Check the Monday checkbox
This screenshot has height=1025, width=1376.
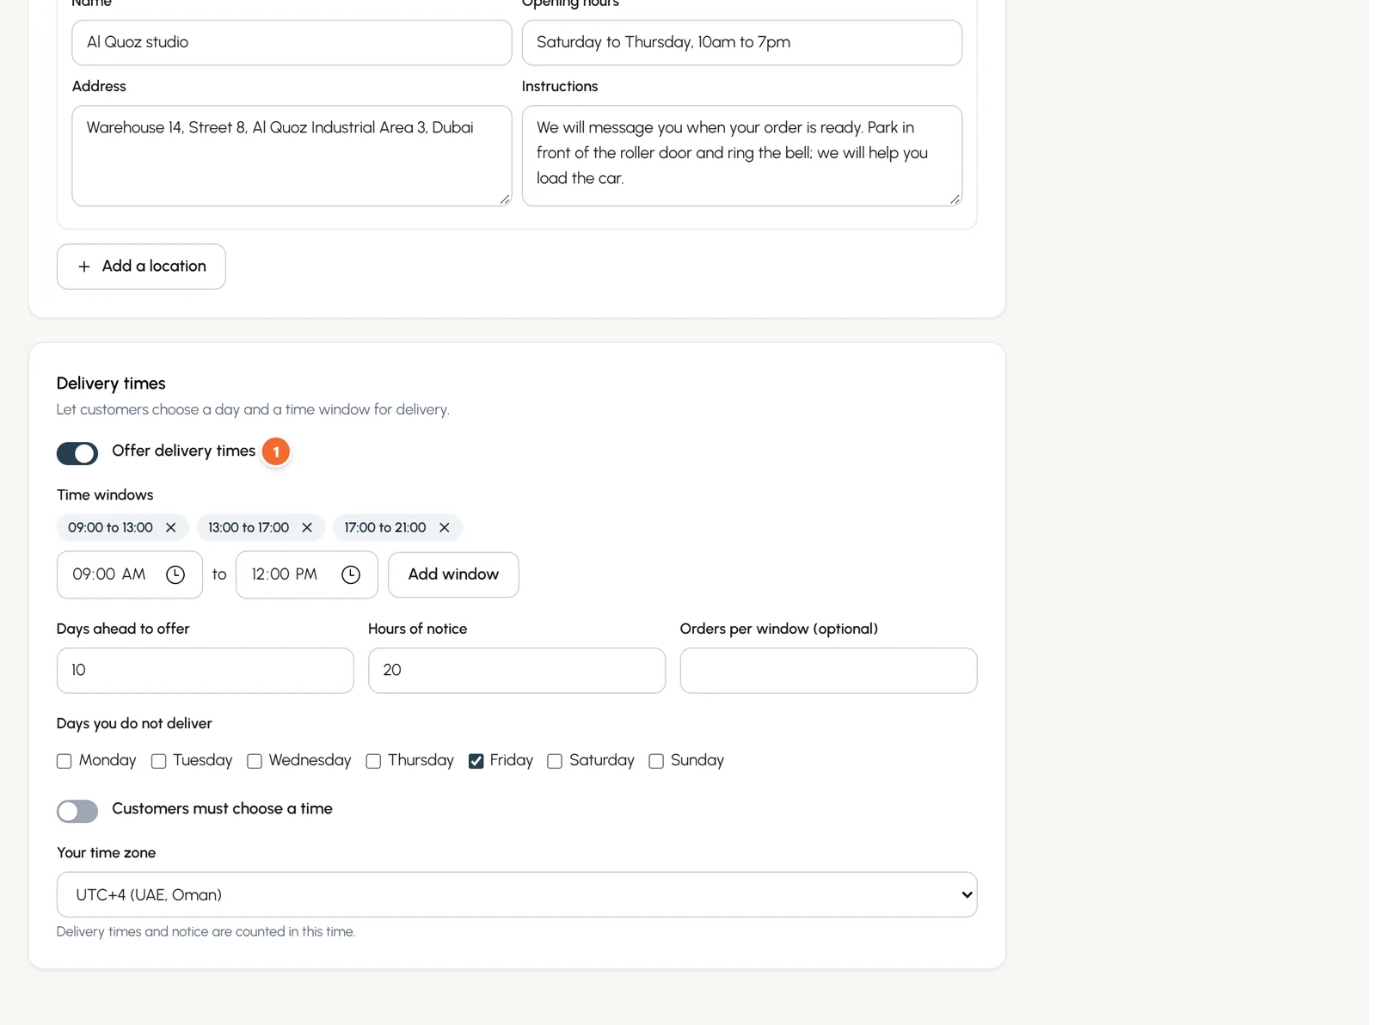tap(64, 761)
